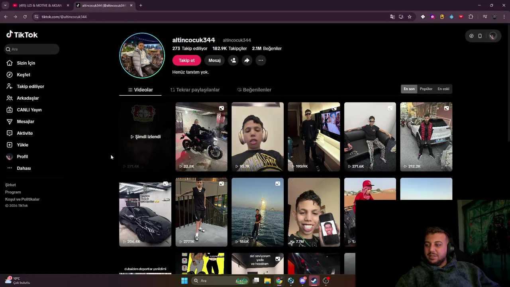This screenshot has height=287, width=510.
Task: Sort videos by En eski
Action: point(443,89)
